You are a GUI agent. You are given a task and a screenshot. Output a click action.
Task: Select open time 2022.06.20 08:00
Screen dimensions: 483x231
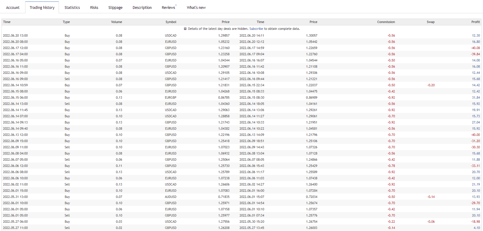pyautogui.click(x=15, y=42)
